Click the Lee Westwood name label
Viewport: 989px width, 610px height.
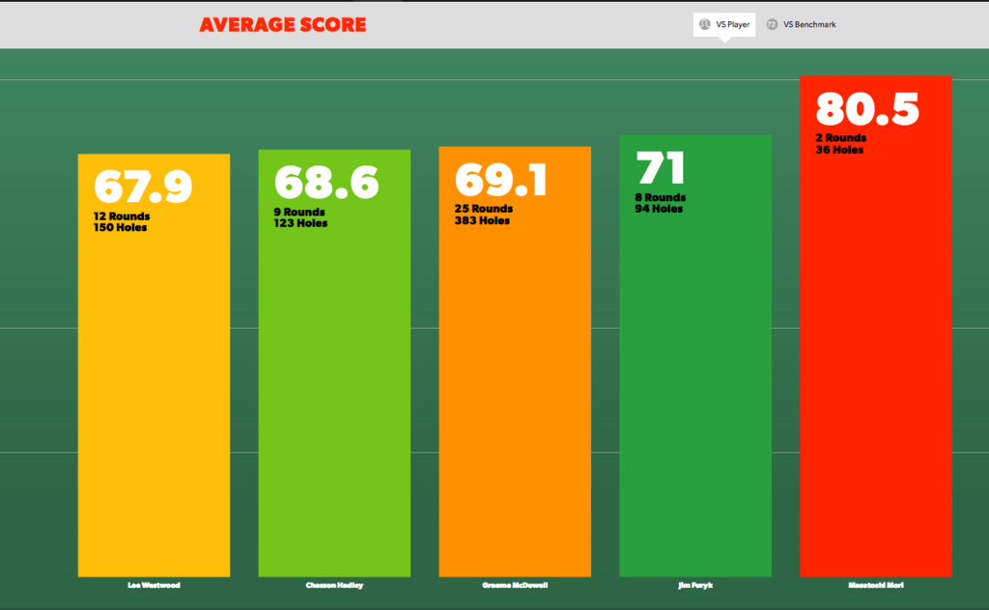pyautogui.click(x=154, y=586)
